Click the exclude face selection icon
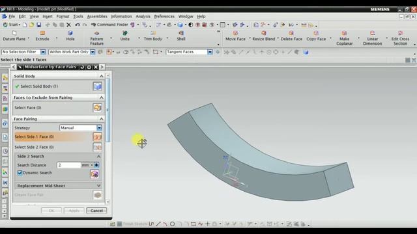The image size is (417, 234). pos(97,107)
